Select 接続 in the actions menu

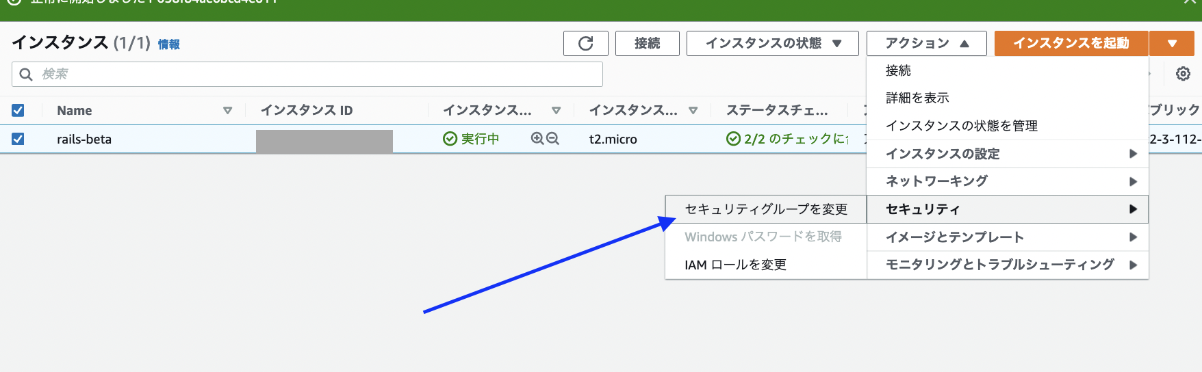click(x=1007, y=70)
